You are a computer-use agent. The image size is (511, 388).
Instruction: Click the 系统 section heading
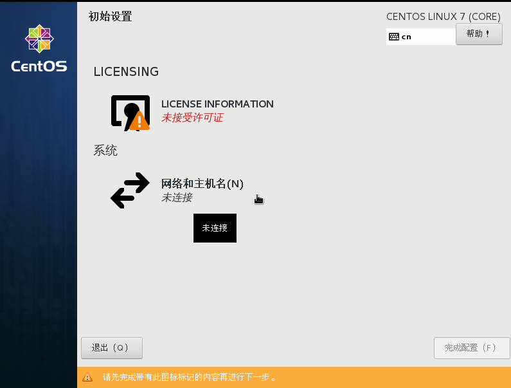click(105, 151)
